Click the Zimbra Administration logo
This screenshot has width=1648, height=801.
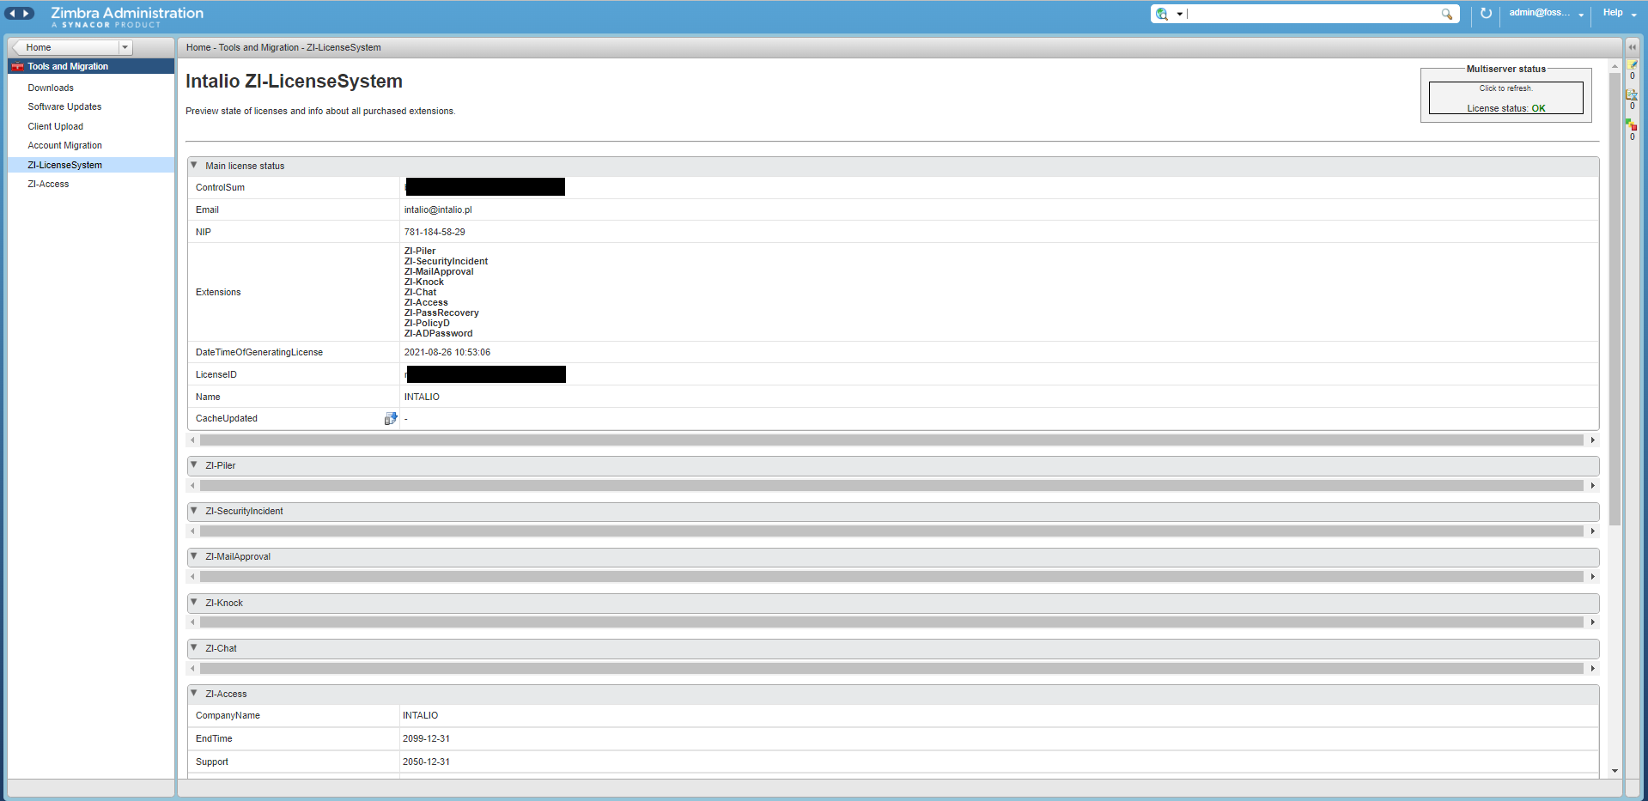[127, 15]
